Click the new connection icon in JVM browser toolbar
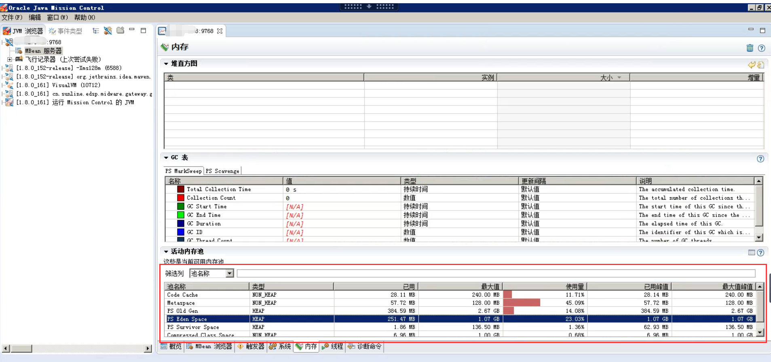 coord(108,31)
